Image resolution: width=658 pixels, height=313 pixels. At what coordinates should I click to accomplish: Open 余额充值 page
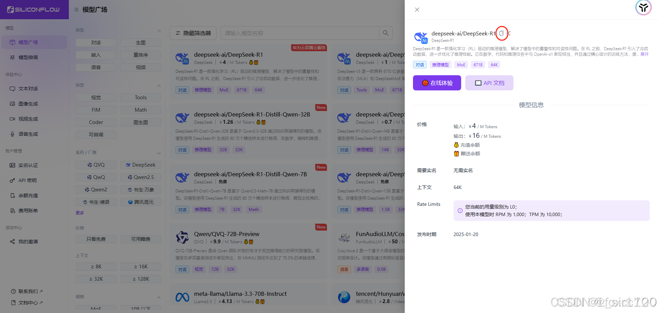34,195
